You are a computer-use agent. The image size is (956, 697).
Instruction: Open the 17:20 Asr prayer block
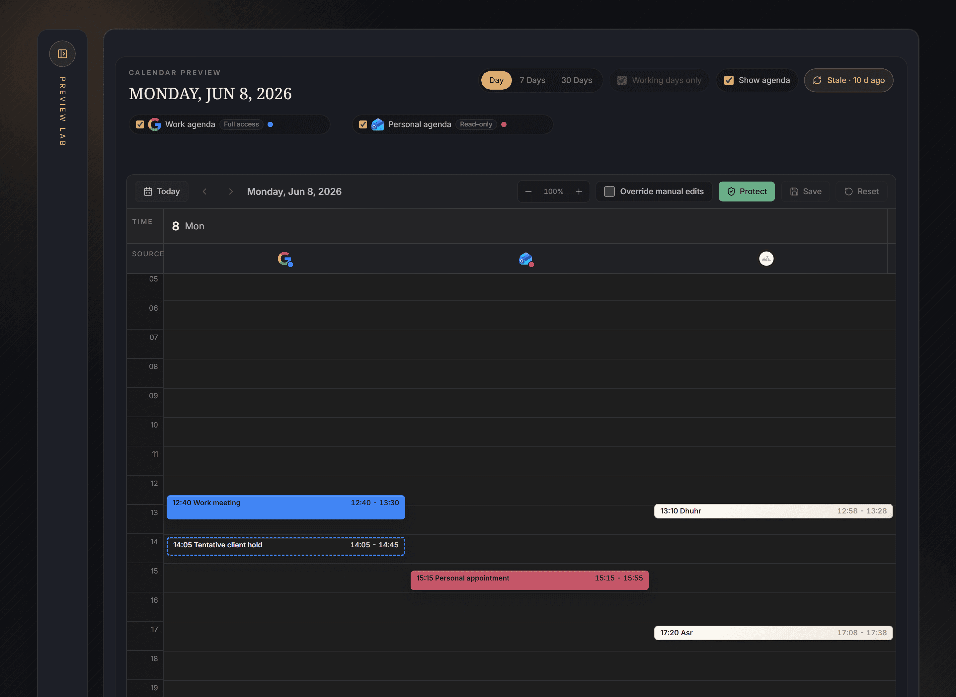click(x=773, y=633)
